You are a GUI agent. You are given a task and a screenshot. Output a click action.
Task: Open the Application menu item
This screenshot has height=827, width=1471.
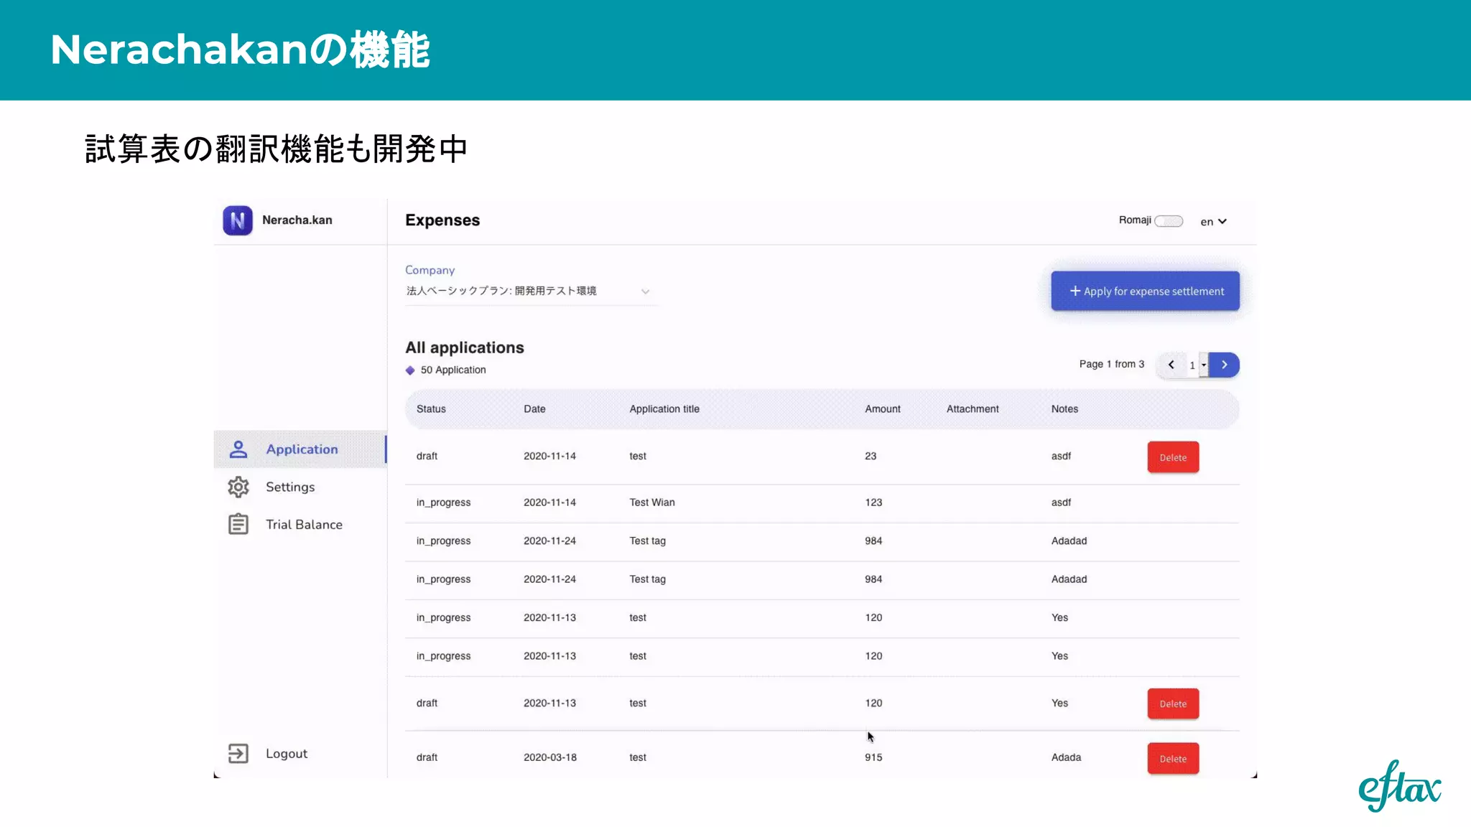tap(300, 449)
